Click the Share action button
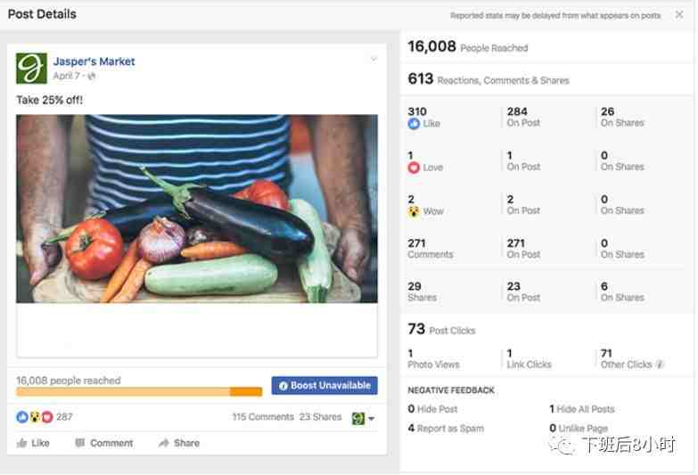 pos(179,443)
